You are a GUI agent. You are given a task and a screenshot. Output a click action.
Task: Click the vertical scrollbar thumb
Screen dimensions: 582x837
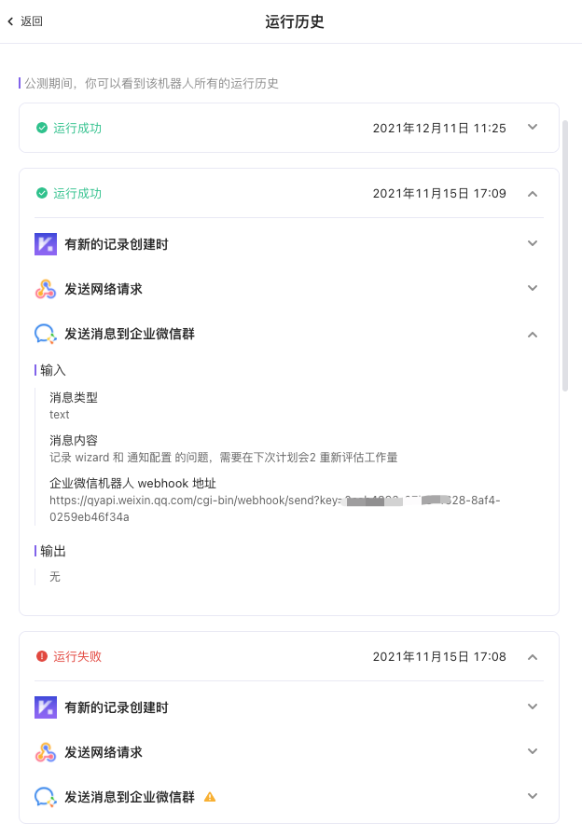565,256
